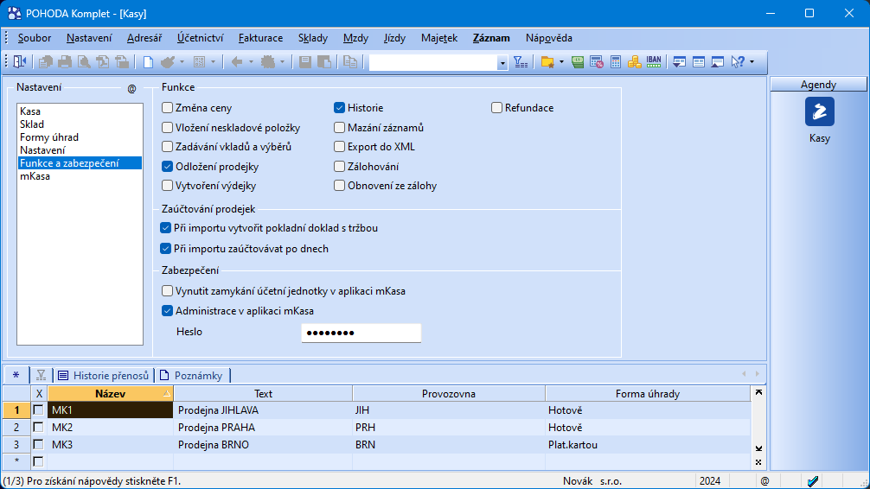Switch to Historie přenosů tab

tap(104, 375)
